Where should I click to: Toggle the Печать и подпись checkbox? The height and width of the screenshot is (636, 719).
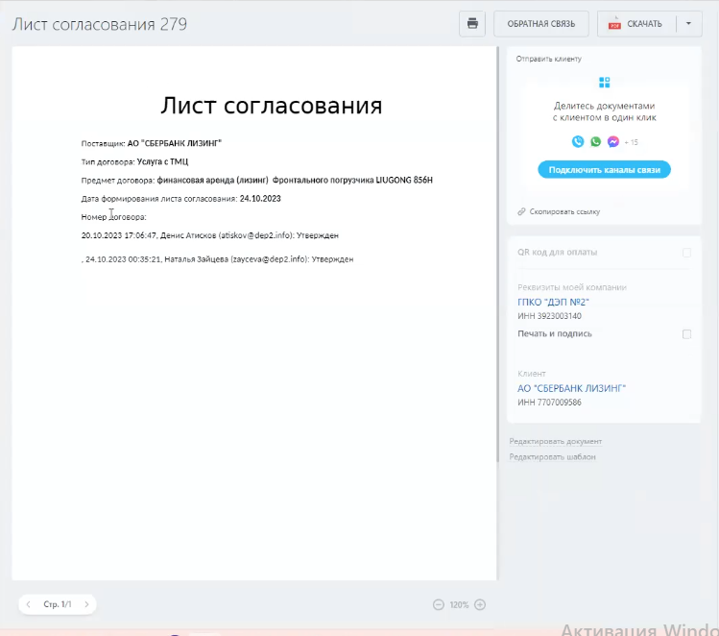click(x=687, y=334)
